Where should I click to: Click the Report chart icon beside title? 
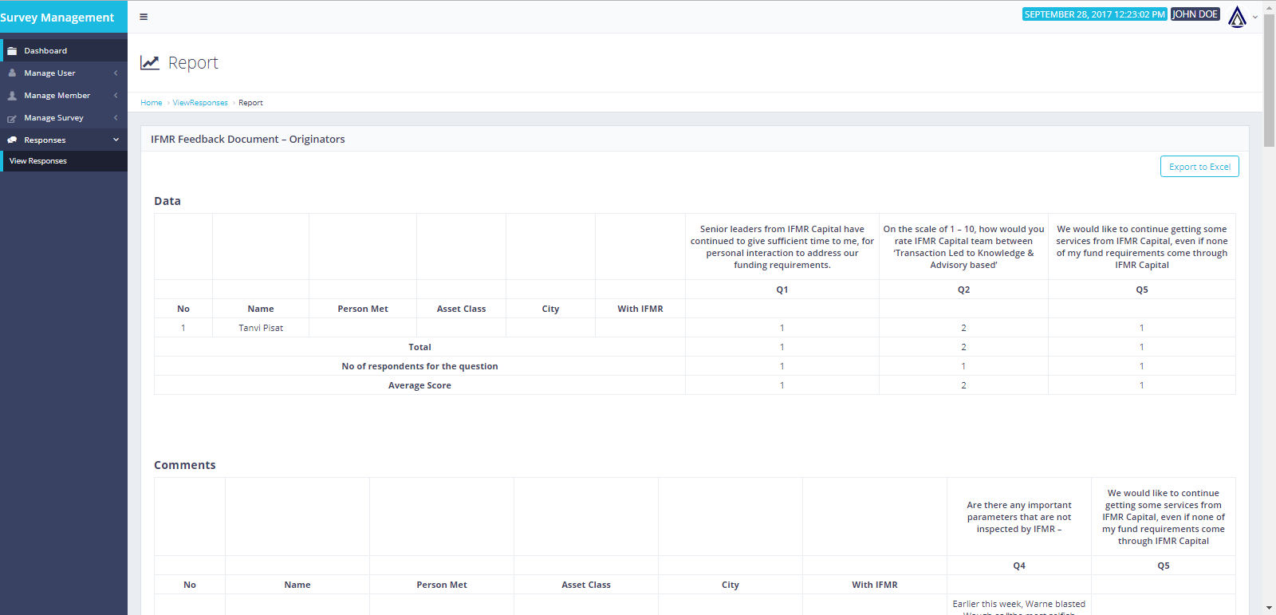click(x=150, y=63)
